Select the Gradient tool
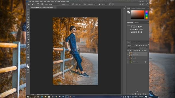 (28, 40)
